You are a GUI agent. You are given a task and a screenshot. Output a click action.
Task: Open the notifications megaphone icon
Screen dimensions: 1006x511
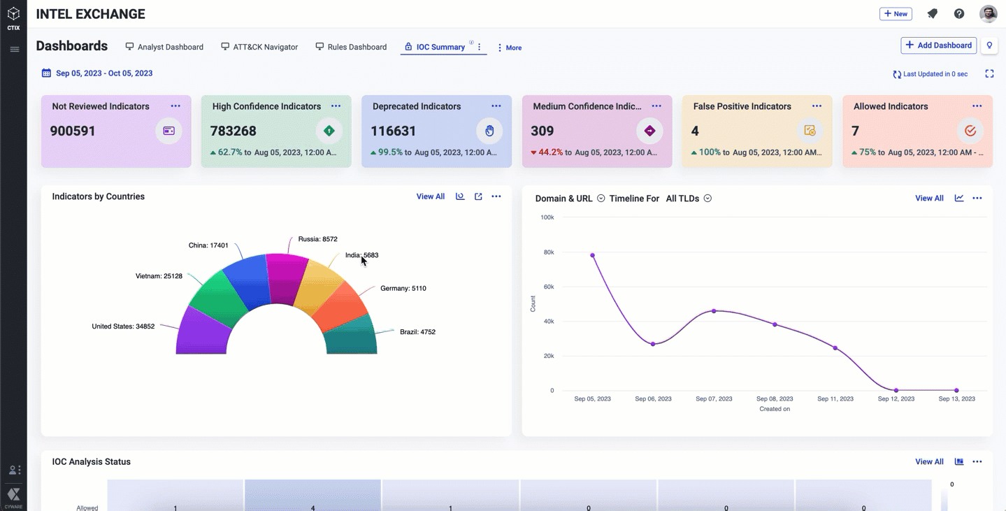[x=932, y=14]
